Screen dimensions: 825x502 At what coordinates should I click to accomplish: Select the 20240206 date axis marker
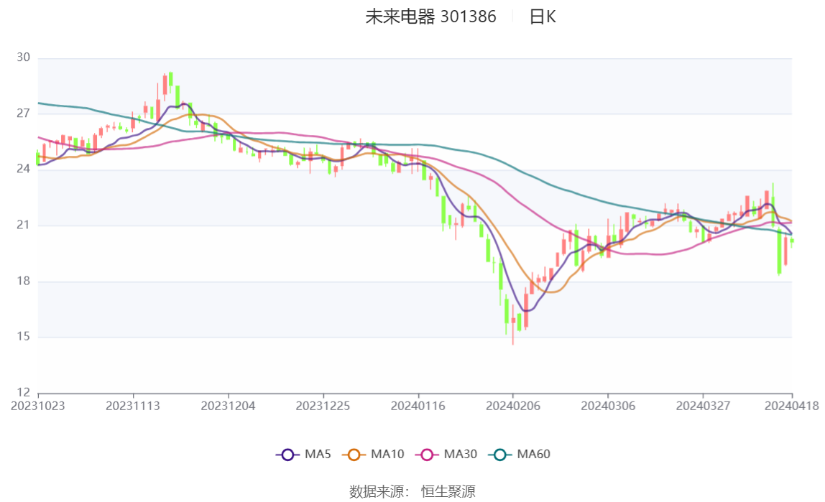(x=513, y=406)
